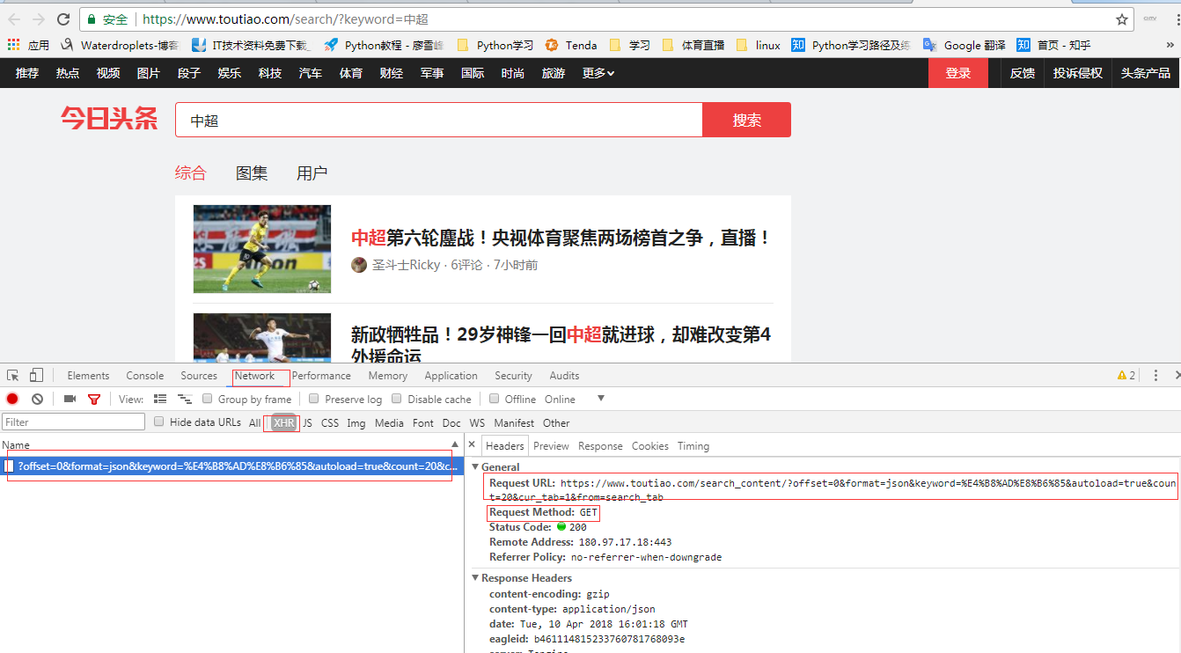Sort requests with the Name column arrow
This screenshot has width=1181, height=653.
pyautogui.click(x=455, y=445)
